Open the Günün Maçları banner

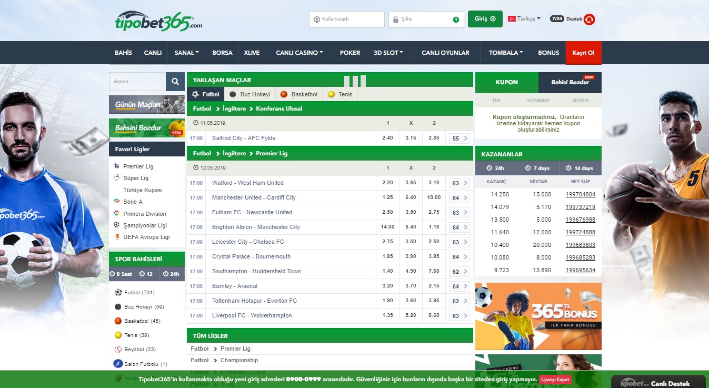pyautogui.click(x=147, y=105)
